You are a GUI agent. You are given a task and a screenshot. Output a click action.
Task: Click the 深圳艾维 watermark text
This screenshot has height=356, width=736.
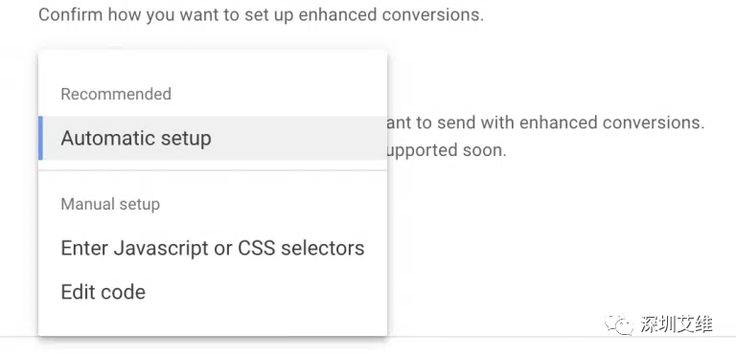point(677,324)
